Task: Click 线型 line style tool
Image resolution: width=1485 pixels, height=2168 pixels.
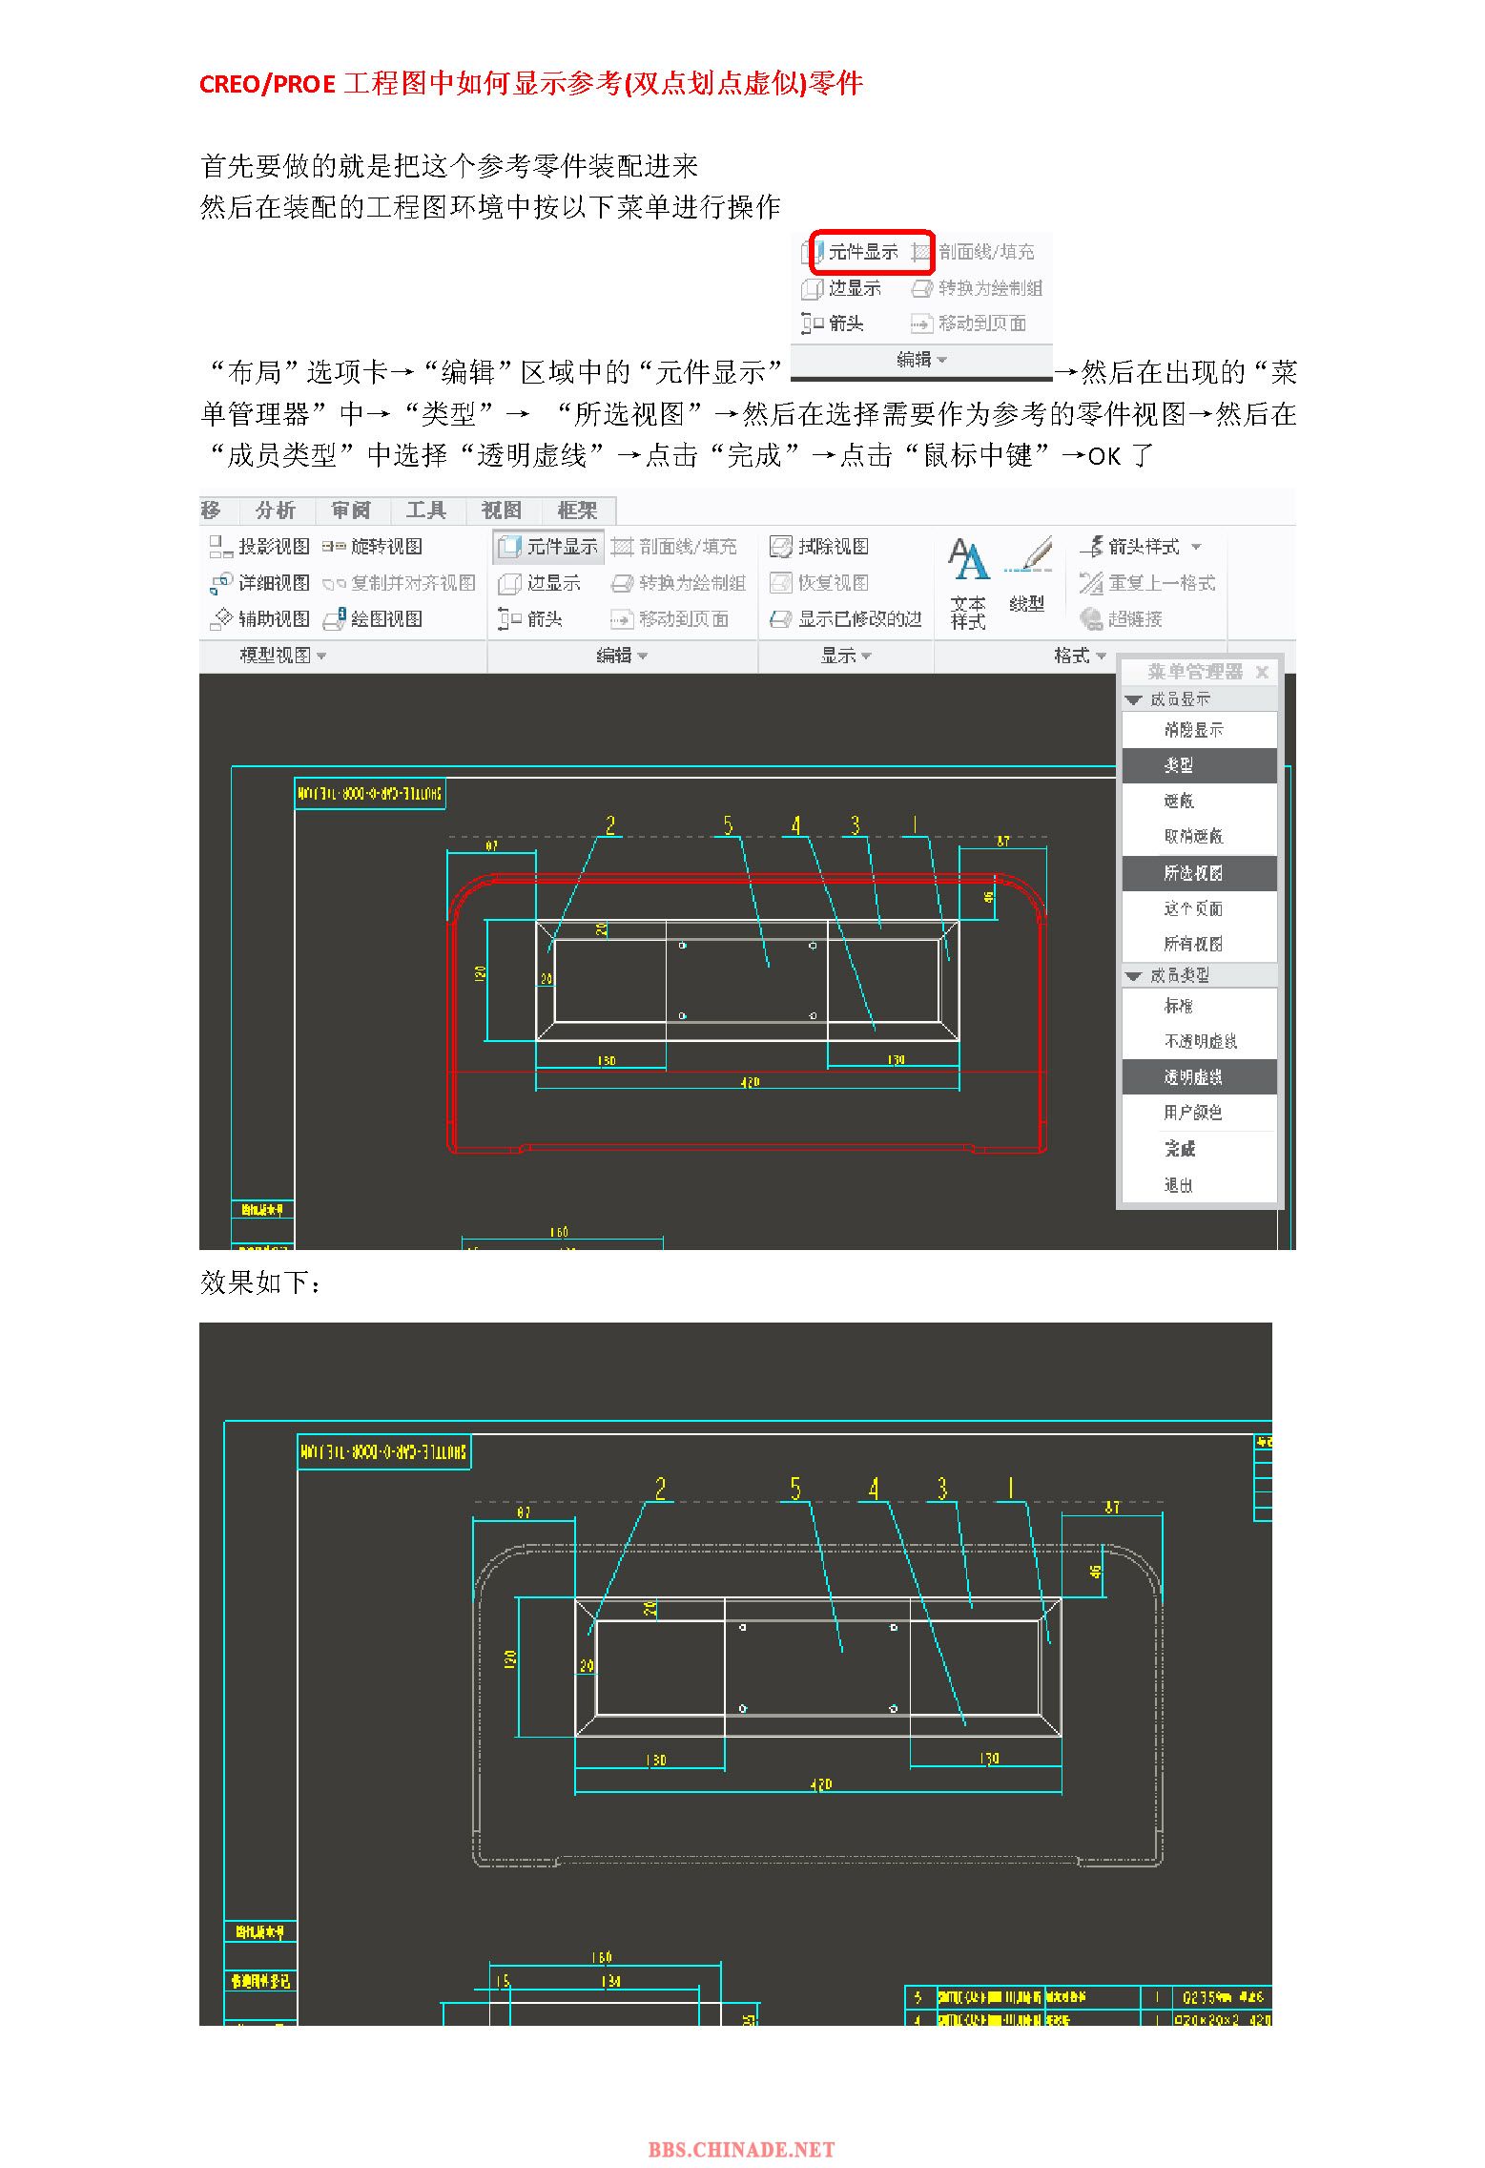Action: click(1027, 575)
